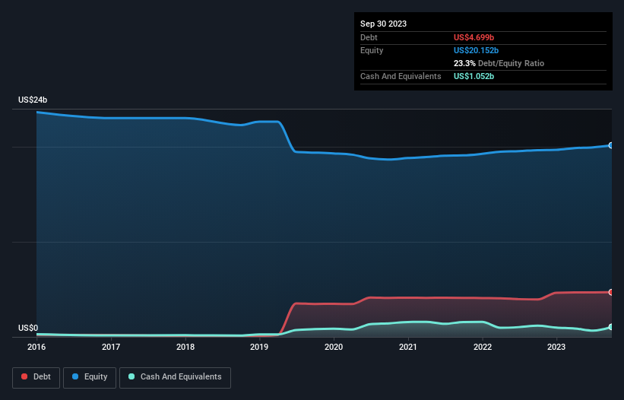624x400 pixels.
Task: Click the Sep 30 2023 tooltip date
Action: 383,24
